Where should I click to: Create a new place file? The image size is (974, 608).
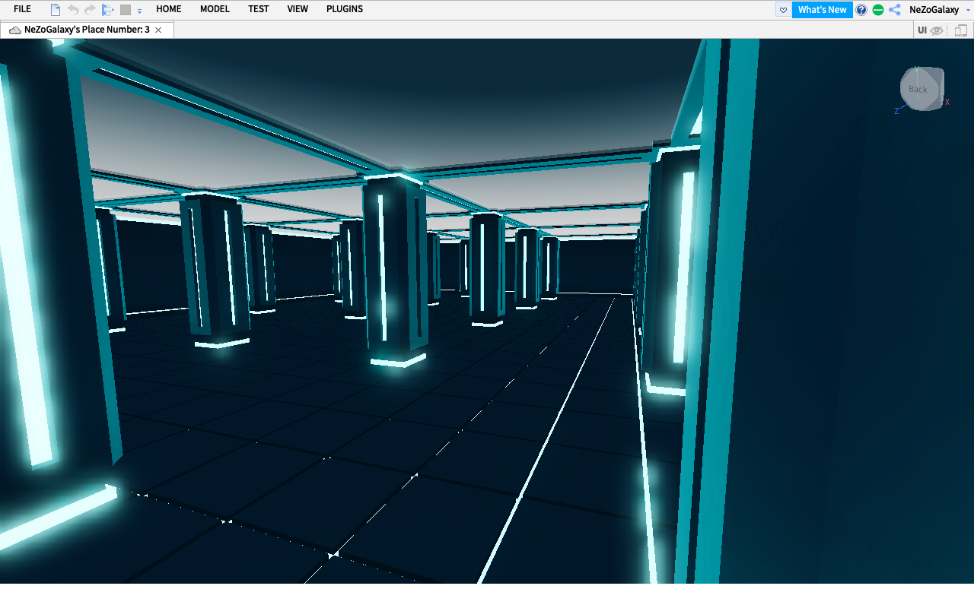click(54, 9)
